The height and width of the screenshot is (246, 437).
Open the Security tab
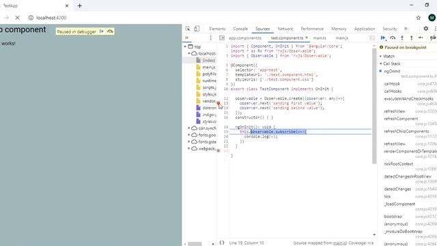pos(390,29)
